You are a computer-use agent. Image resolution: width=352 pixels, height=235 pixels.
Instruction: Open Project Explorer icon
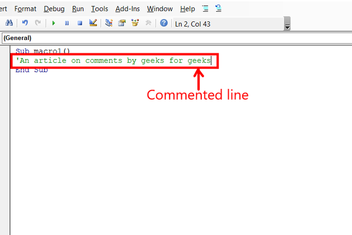point(109,23)
